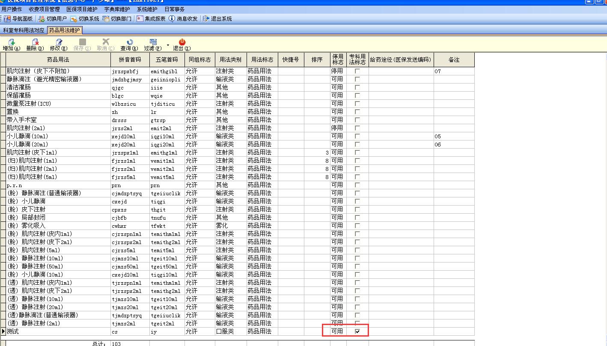Screen dimensions: 607x346
Task: Close the form with 退出(X)
Action: click(x=182, y=45)
